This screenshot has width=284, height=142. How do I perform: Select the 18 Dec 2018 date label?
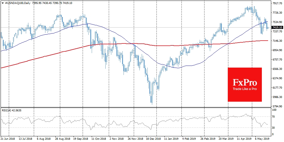[x=154, y=139]
